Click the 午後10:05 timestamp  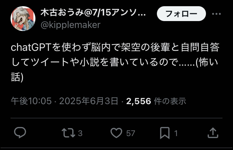[31, 101]
